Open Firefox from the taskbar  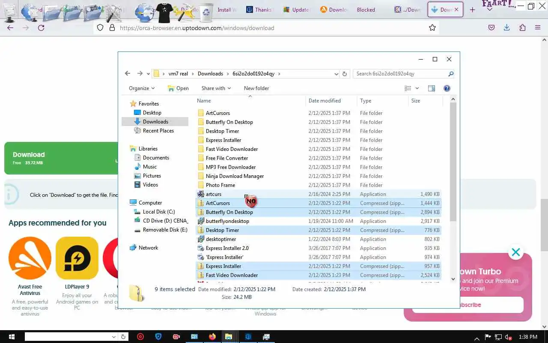213,337
